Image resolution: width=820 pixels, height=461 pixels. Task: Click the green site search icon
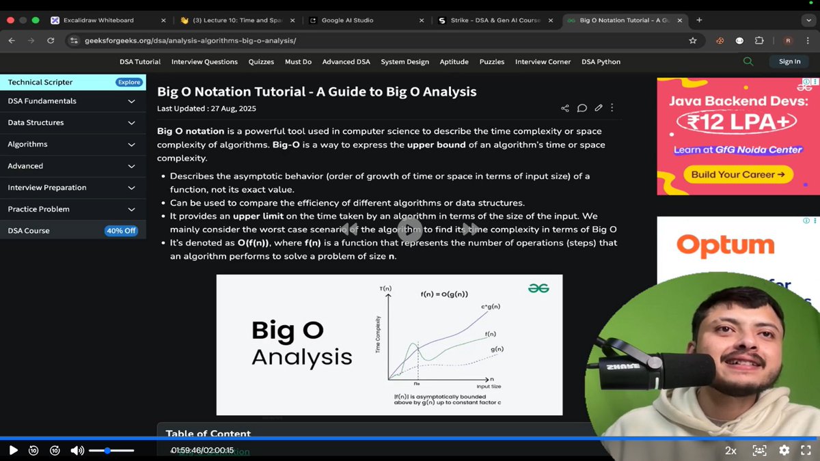(x=748, y=61)
